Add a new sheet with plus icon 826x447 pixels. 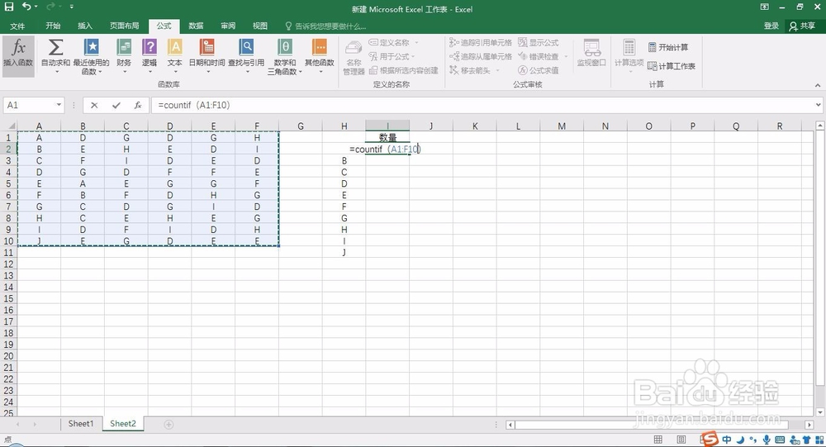pyautogui.click(x=169, y=425)
